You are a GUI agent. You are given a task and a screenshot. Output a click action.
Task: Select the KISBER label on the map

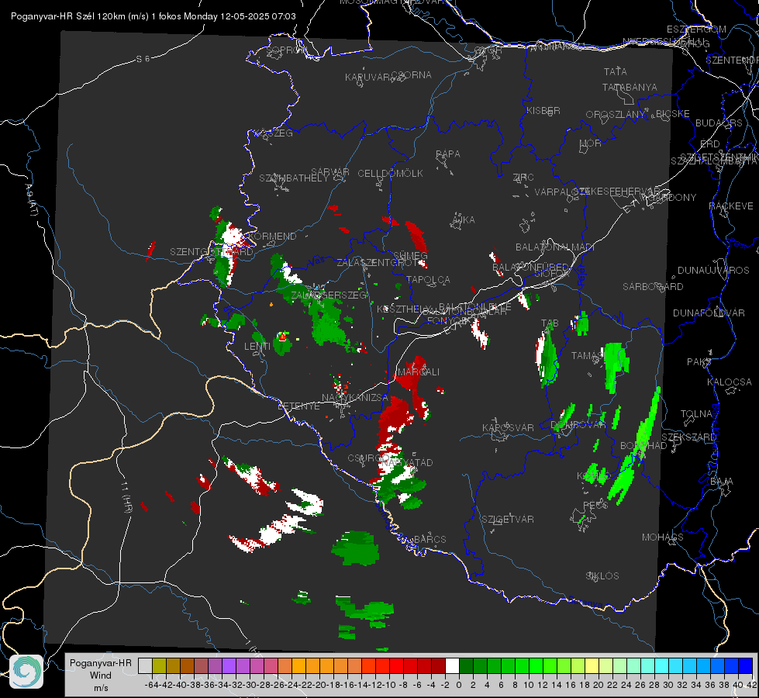(x=543, y=110)
